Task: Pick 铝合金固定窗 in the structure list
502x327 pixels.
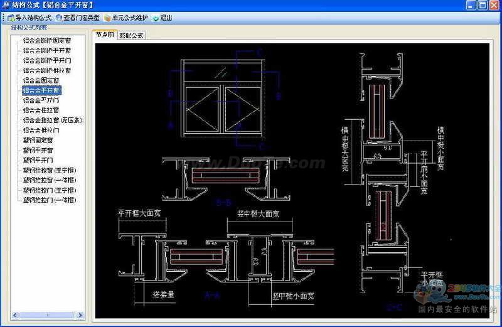Action: pos(41,80)
